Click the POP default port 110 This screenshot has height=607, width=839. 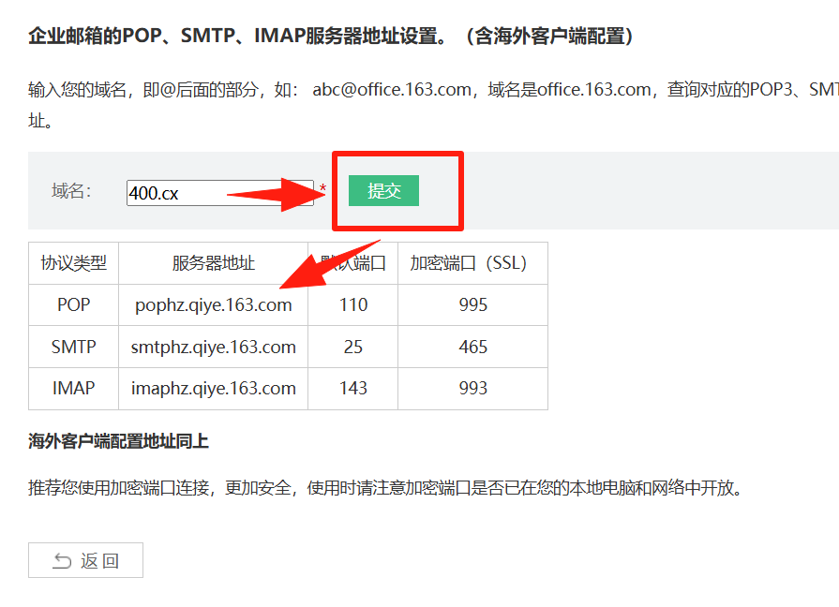pos(353,304)
